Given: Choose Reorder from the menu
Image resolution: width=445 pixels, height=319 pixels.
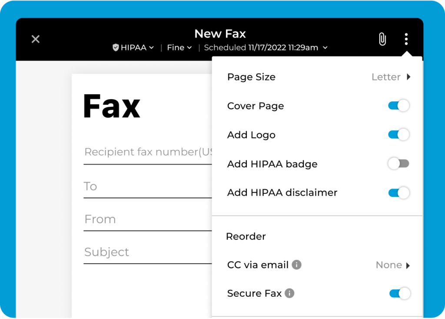Looking at the screenshot, I should (x=246, y=236).
